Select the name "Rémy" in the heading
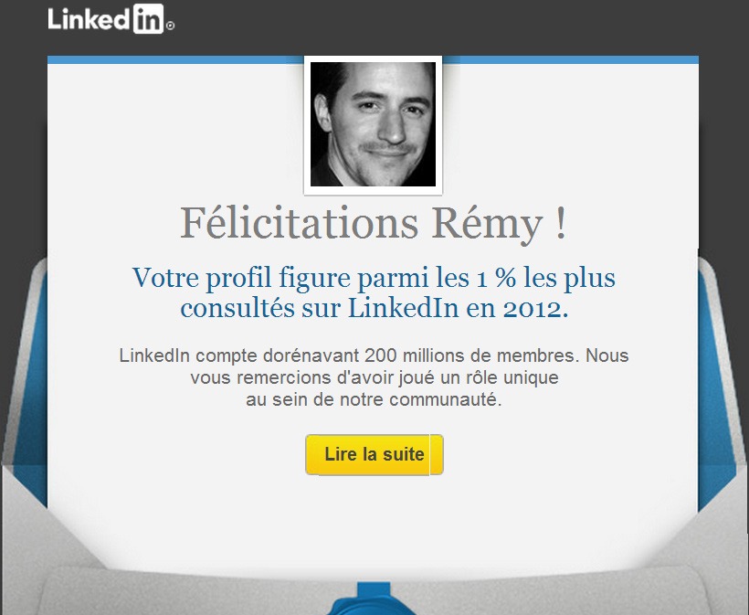Viewport: 749px width, 615px height. click(x=487, y=224)
